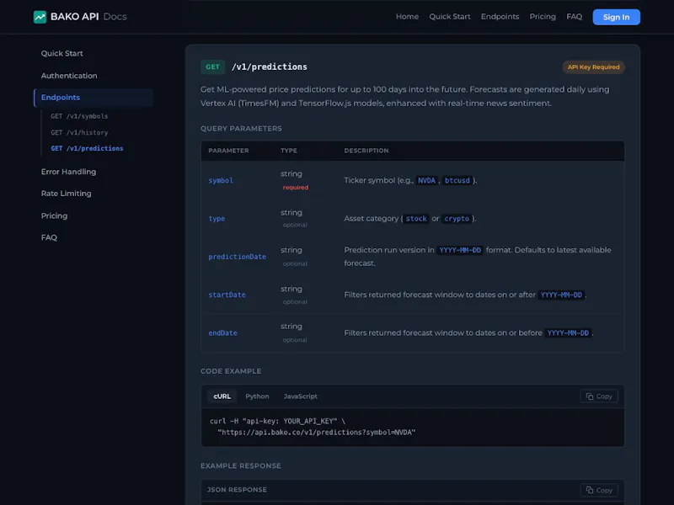The width and height of the screenshot is (674, 505).
Task: Click the api.bako.co predictions URL line
Action: (317, 433)
